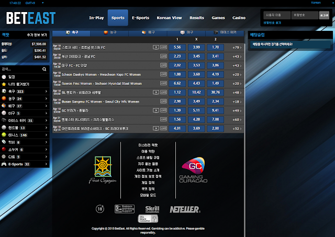Click video stream icon in 1.12 odds row

(156, 92)
